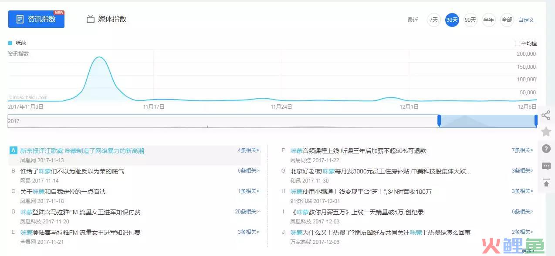Viewport: 555px width, 256px height.
Task: Open 2017-11-21 全景网 喜马拉雅FM article
Action: [x=81, y=233]
